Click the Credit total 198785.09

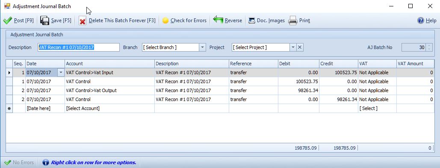(345, 148)
